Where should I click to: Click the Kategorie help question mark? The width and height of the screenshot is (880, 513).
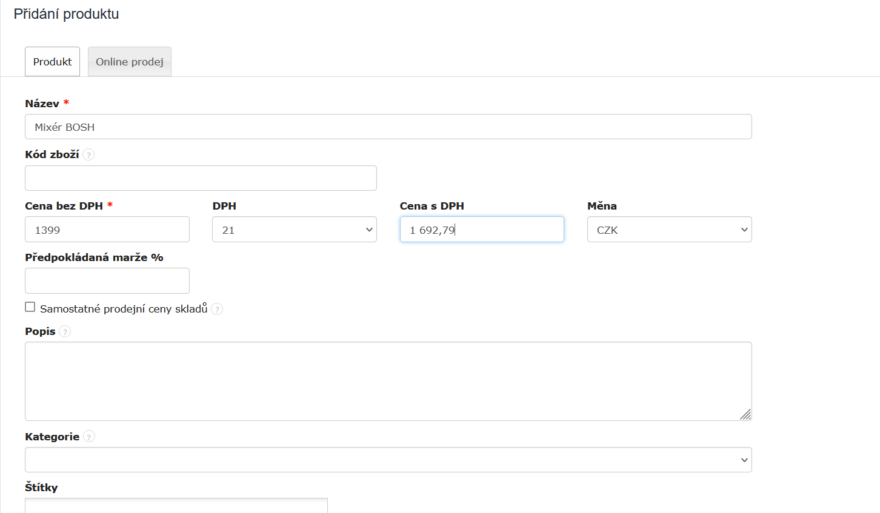pyautogui.click(x=89, y=437)
